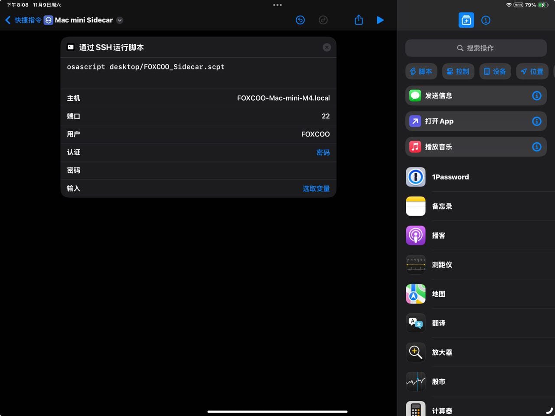Image resolution: width=555 pixels, height=416 pixels.
Task: Change 认证 method from 密码
Action: [323, 152]
